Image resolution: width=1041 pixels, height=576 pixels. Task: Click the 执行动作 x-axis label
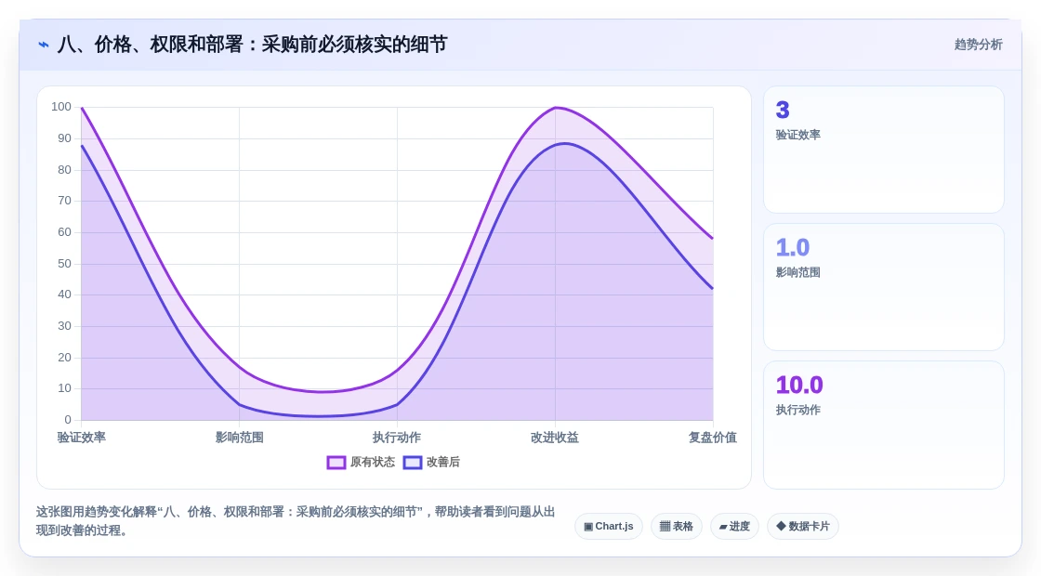click(397, 438)
